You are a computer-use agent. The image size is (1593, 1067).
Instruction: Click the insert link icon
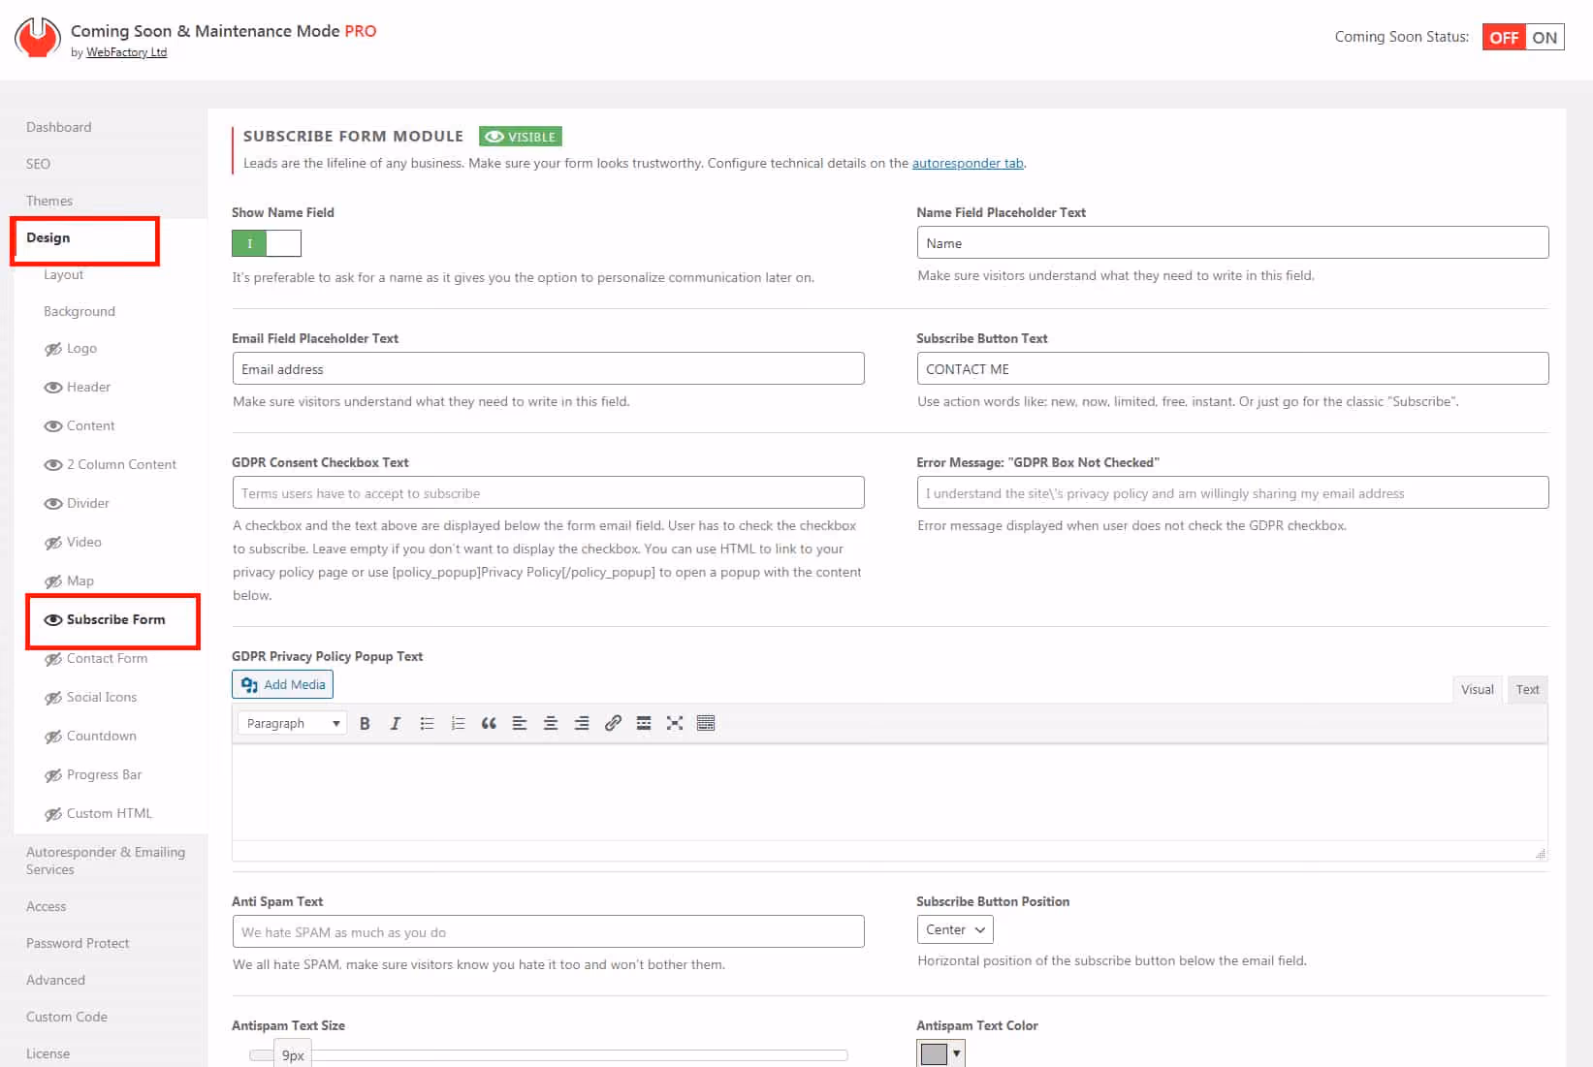pyautogui.click(x=613, y=723)
